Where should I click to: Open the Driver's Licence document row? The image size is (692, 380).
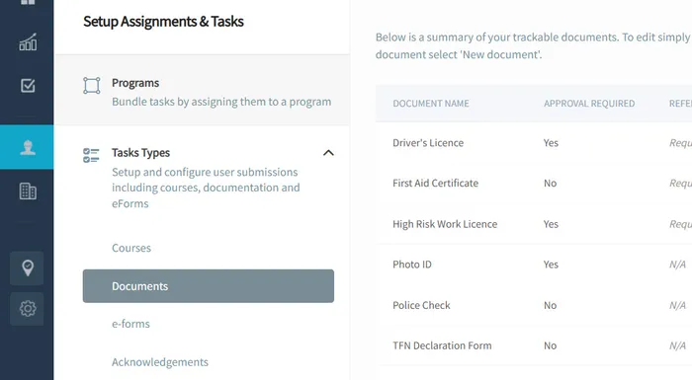(x=534, y=143)
